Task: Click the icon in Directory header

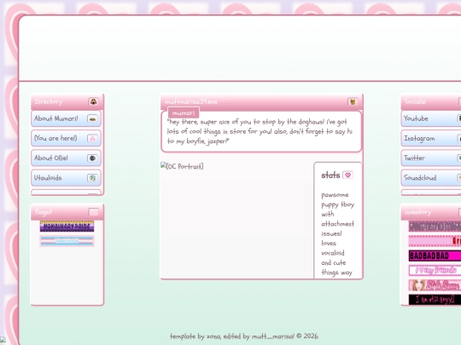Action: click(94, 102)
